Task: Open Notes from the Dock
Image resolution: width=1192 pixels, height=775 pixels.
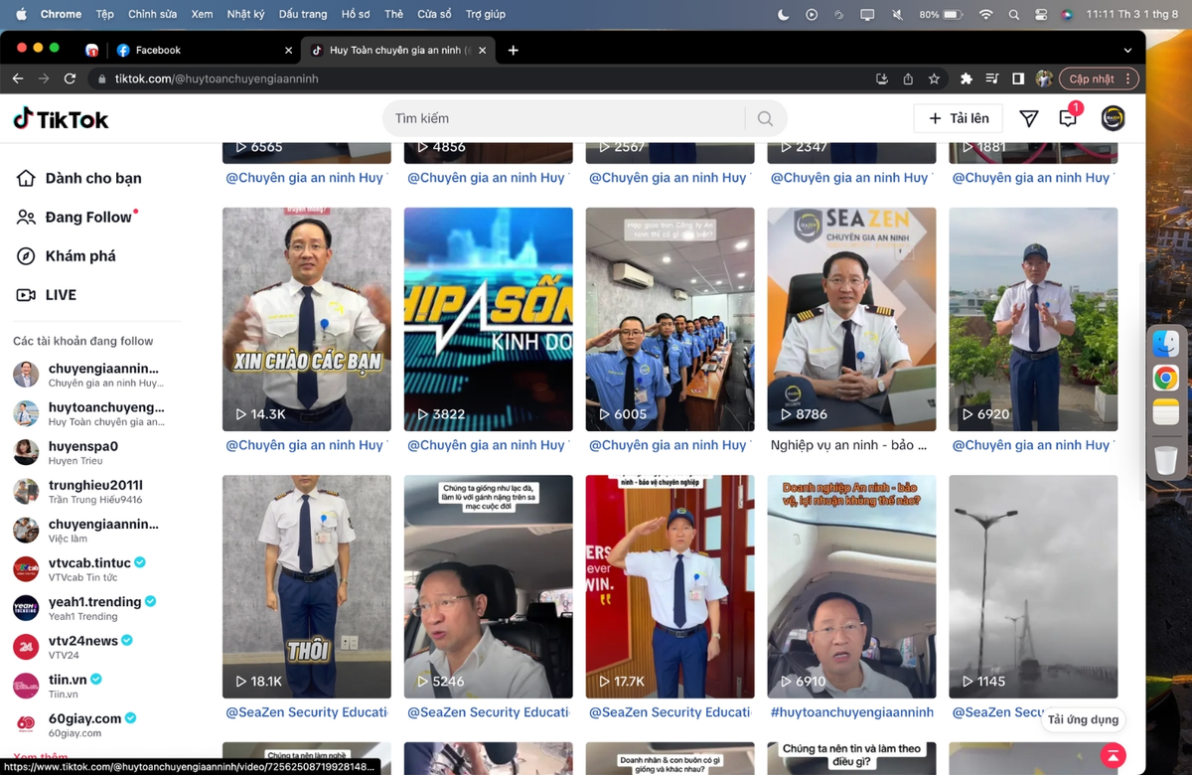Action: pos(1166,411)
